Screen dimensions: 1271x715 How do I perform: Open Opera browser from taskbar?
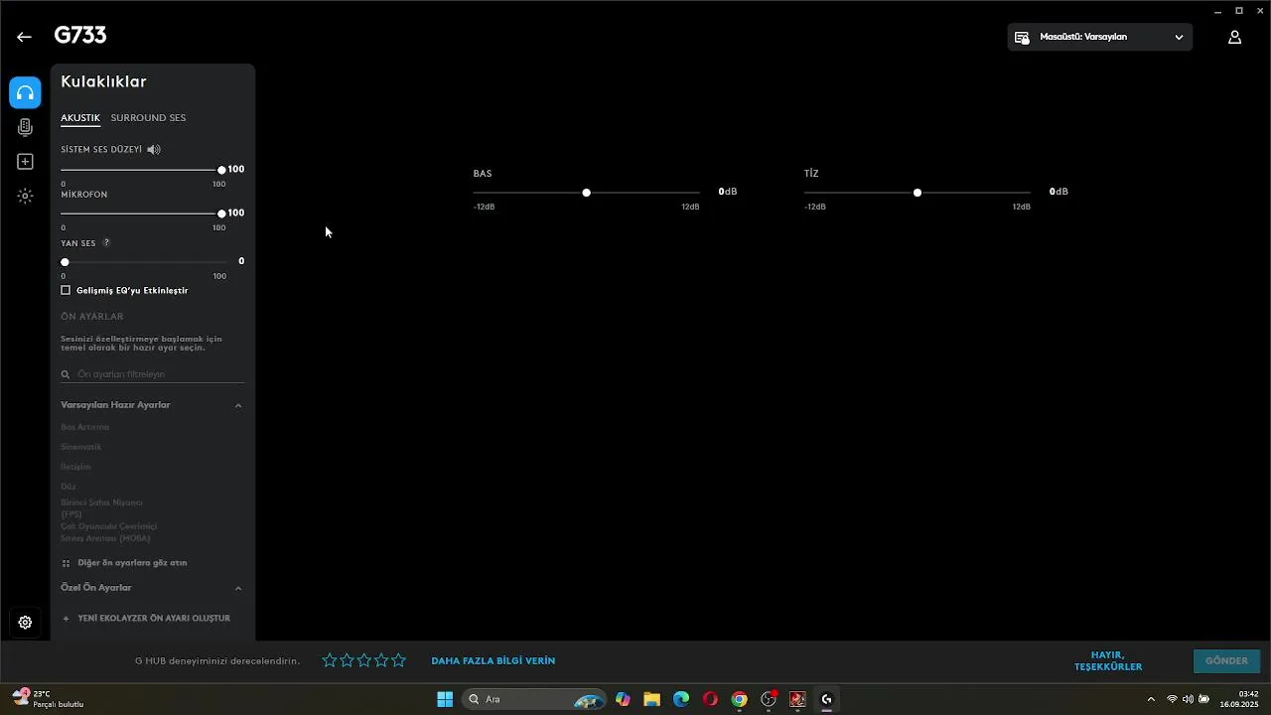click(710, 699)
